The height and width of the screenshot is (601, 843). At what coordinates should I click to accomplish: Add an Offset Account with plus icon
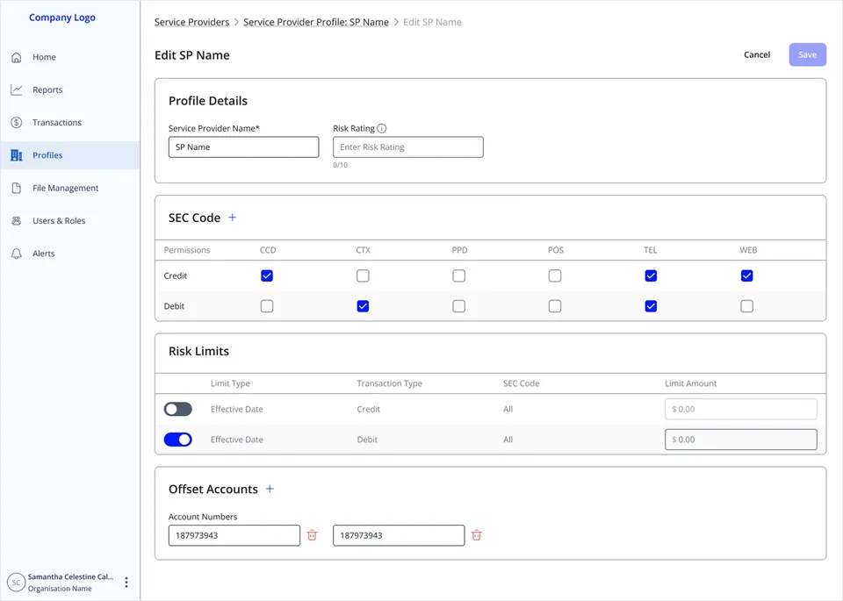[x=270, y=489]
